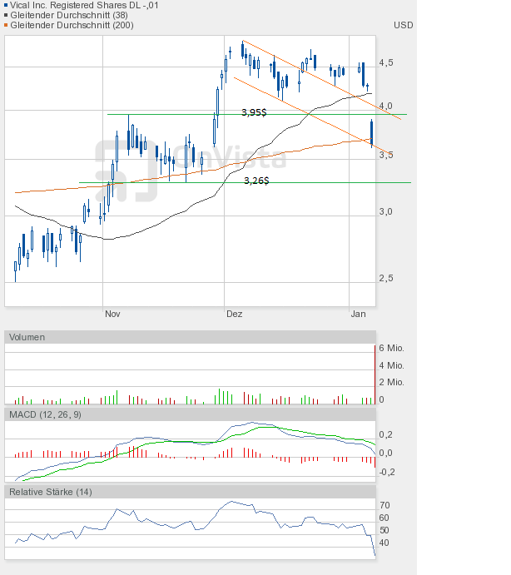Click the 0,2 MACD axis value
The height and width of the screenshot is (575, 511).
coord(385,434)
